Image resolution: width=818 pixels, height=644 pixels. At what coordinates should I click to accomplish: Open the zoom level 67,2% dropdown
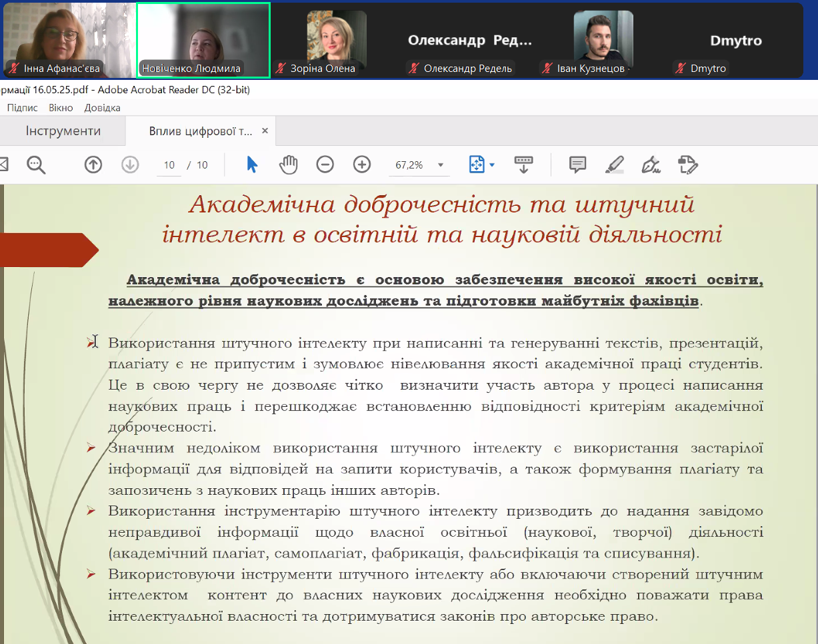pos(440,165)
